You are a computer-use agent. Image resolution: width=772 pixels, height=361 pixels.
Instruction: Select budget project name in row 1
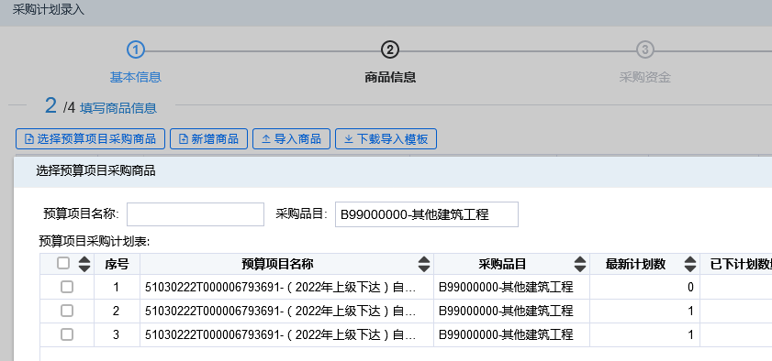tap(281, 287)
